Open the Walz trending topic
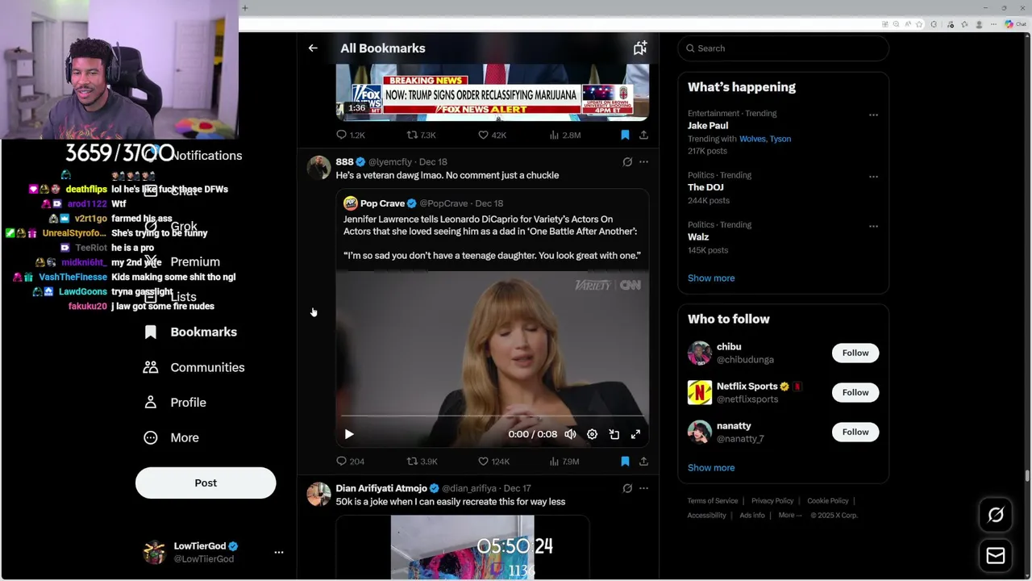Viewport: 1032px width, 581px height. coord(698,237)
